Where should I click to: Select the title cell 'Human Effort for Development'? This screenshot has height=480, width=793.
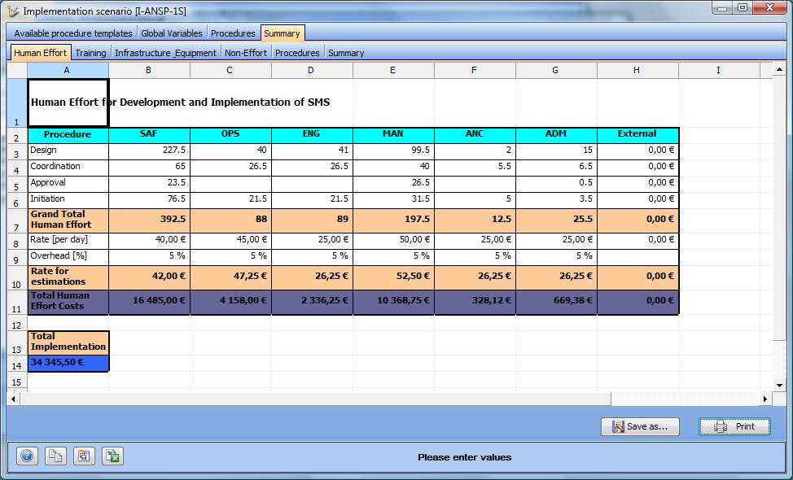pos(68,102)
